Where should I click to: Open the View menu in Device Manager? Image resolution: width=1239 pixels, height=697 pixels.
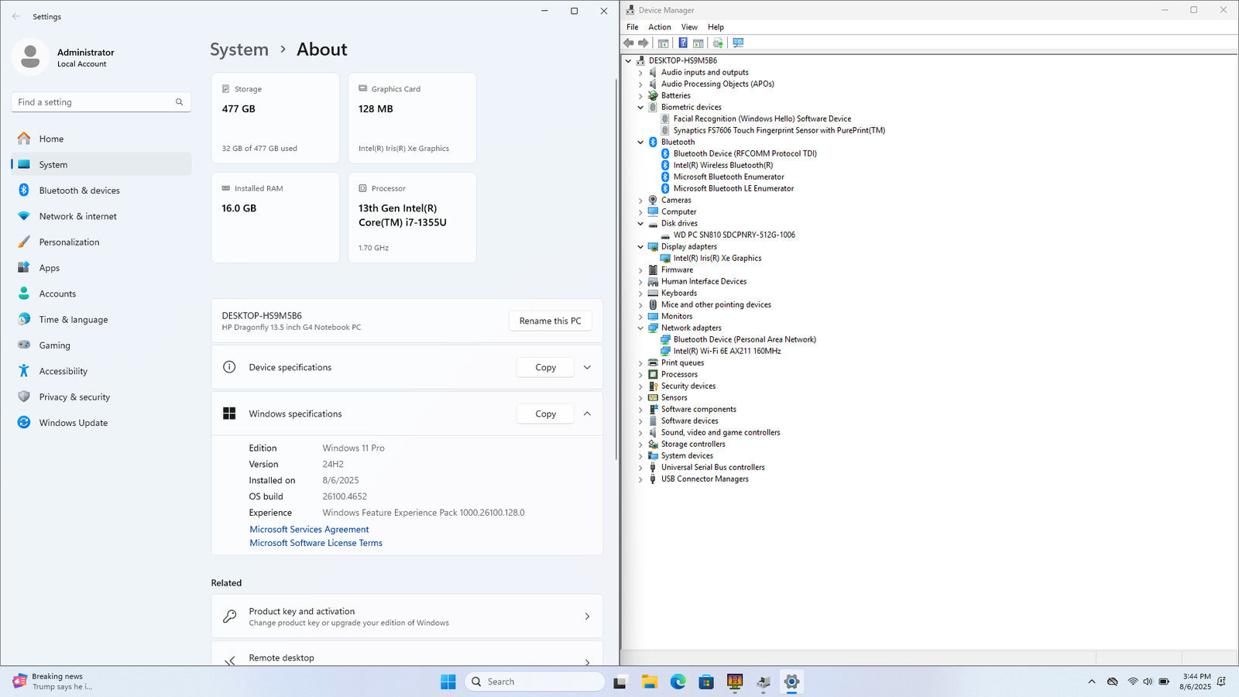688,27
